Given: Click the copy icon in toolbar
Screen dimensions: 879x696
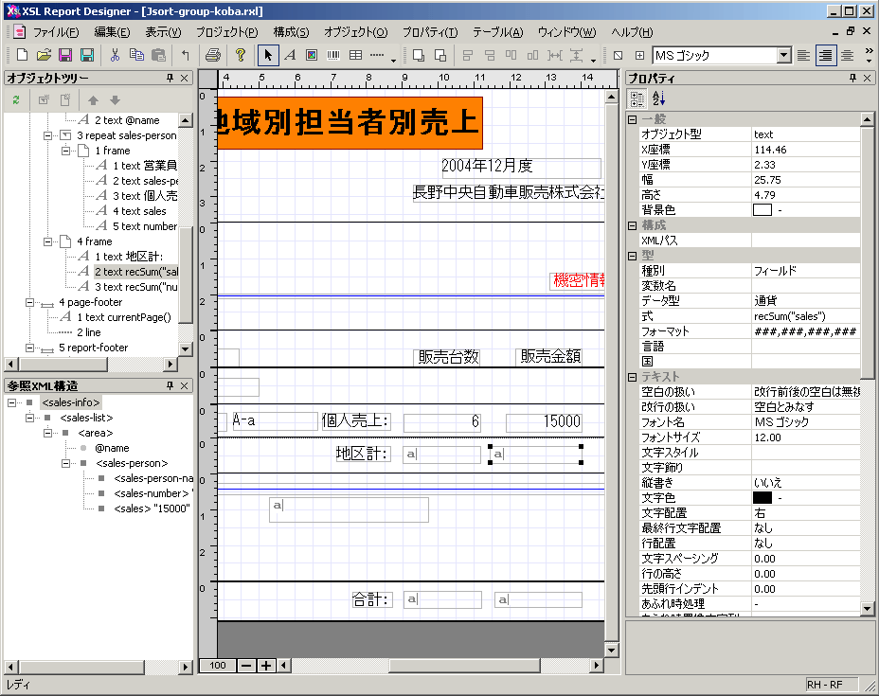Looking at the screenshot, I should tap(136, 55).
